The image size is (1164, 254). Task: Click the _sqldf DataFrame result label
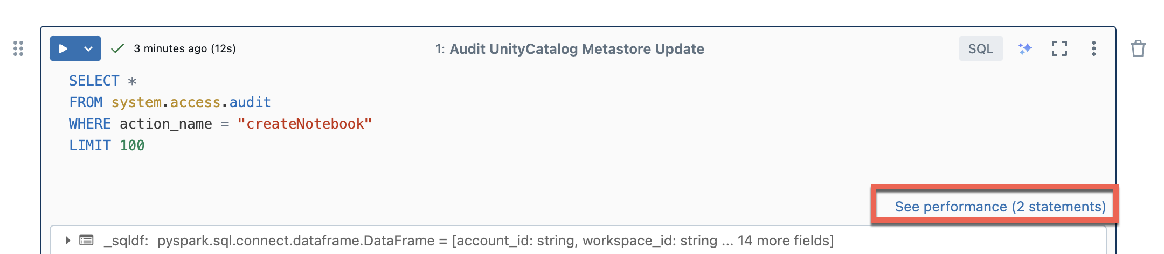[x=126, y=240]
